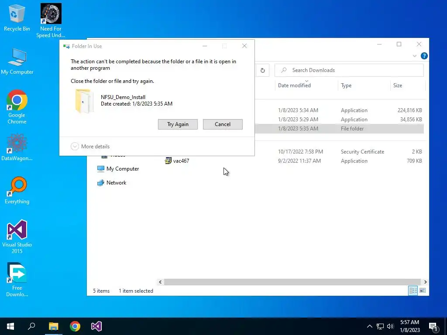Open the My Computer desktop icon
This screenshot has width=447, height=335.
[17, 61]
